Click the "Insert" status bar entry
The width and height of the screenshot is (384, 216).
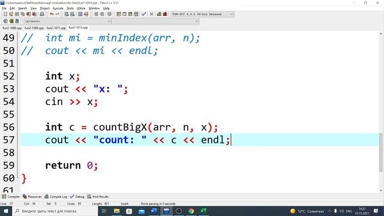(124, 204)
